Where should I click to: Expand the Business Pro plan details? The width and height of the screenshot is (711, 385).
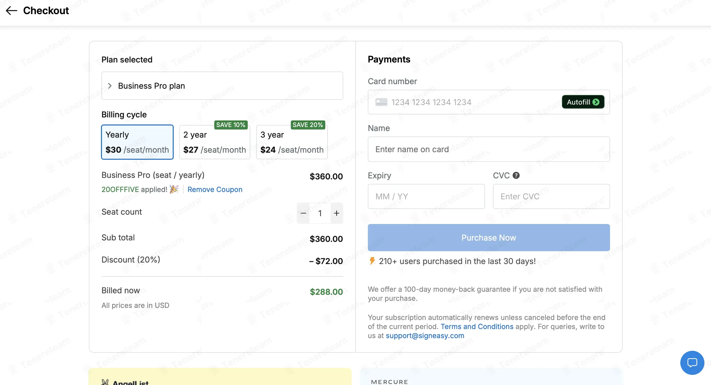[222, 86]
